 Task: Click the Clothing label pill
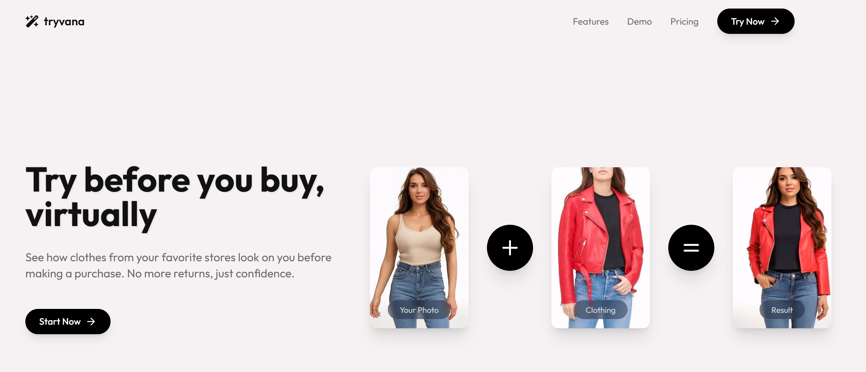click(600, 310)
